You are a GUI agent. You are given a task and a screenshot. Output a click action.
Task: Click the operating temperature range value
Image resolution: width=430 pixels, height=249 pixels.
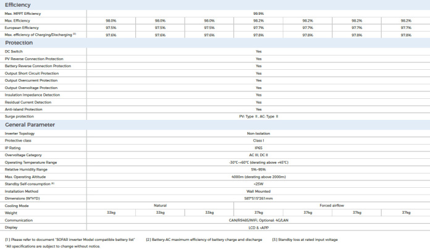coord(258,162)
